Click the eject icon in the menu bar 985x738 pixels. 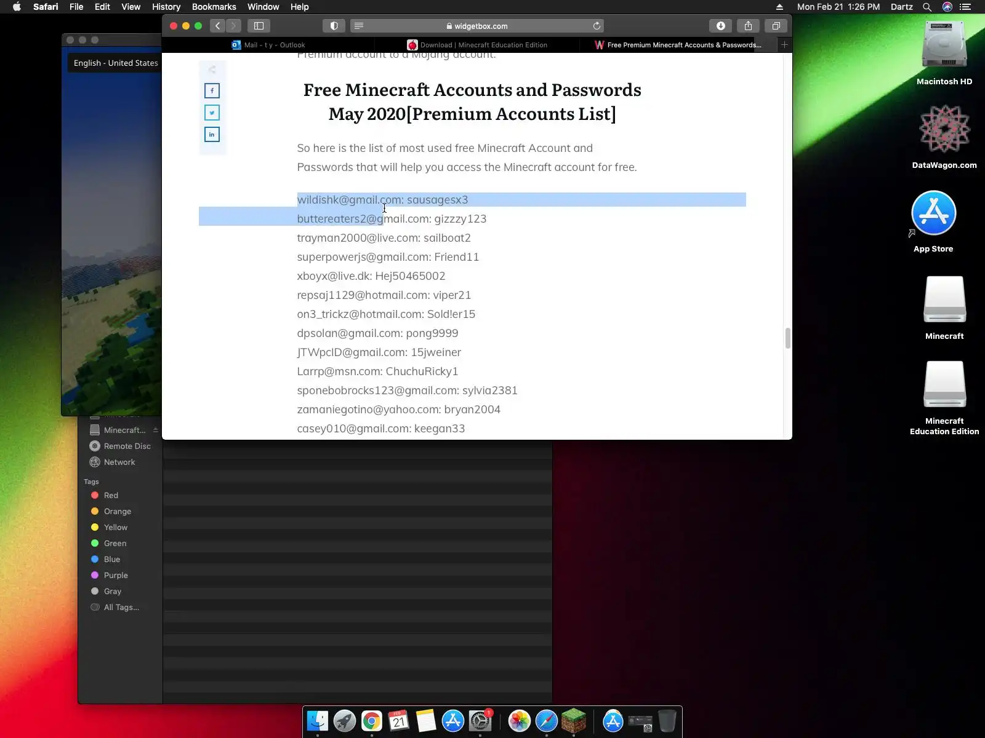(779, 7)
